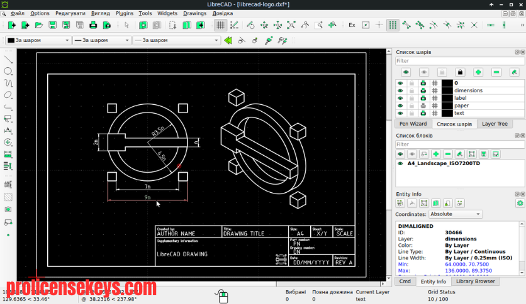Click the Entity Info panel scrollbar
The width and height of the screenshot is (526, 304).
(x=522, y=248)
